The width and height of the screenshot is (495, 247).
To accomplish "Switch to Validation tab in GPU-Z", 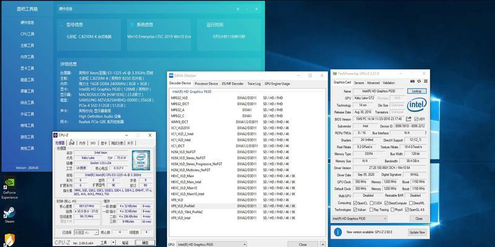I will point(389,83).
